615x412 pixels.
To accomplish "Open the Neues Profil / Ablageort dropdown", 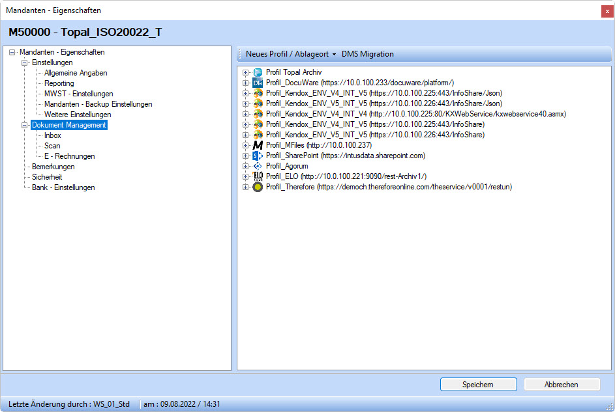I will pyautogui.click(x=290, y=54).
